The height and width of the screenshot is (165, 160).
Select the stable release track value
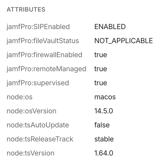point(104,139)
